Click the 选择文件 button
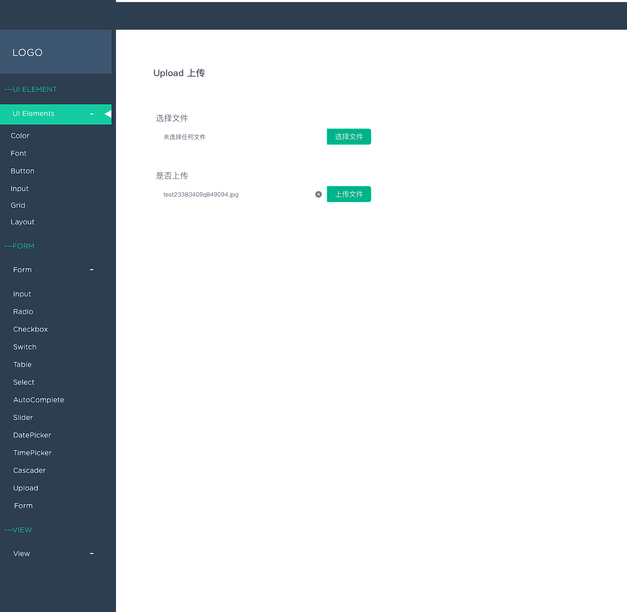The height and width of the screenshot is (612, 627). 349,137
